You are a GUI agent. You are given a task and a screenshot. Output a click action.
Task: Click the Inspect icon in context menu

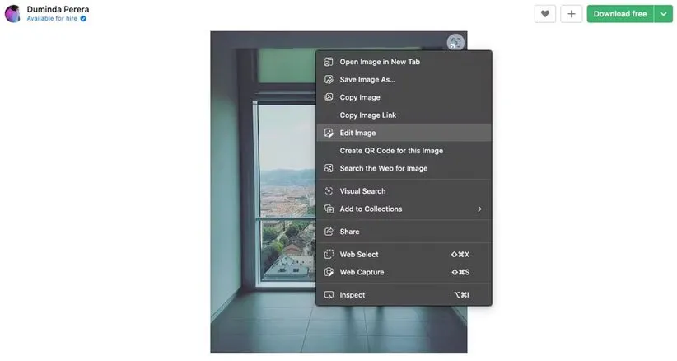pyautogui.click(x=329, y=295)
